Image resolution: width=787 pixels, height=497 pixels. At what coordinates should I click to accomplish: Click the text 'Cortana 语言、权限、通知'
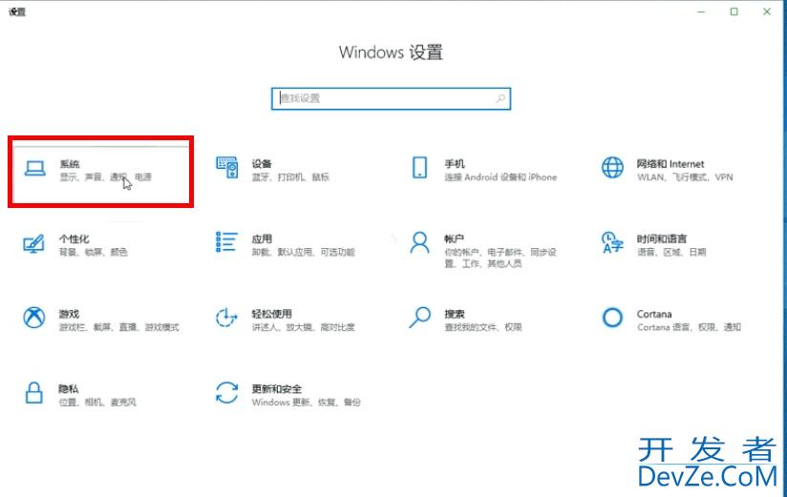[690, 327]
